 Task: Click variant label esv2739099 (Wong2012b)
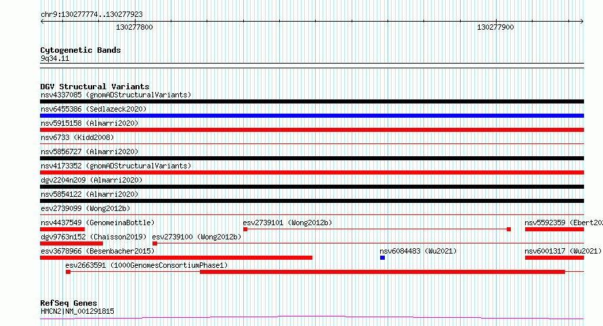85,208
